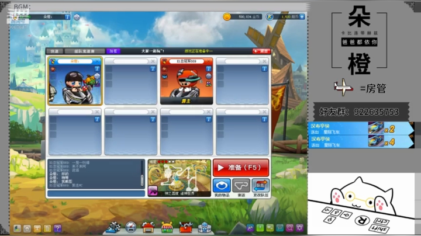Click the red 退出 exit room button
This screenshot has width=421, height=236.
tap(261, 51)
